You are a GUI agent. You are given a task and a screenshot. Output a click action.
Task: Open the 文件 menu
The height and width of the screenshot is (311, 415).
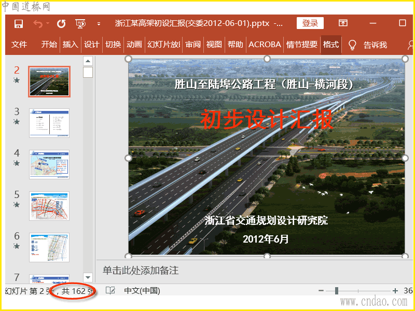pos(19,45)
